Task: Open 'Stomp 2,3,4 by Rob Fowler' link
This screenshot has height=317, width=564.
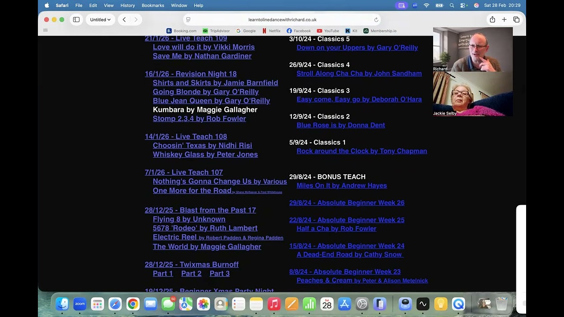Action: pyautogui.click(x=199, y=119)
